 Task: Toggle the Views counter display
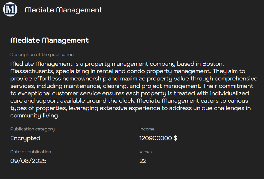pos(143,161)
